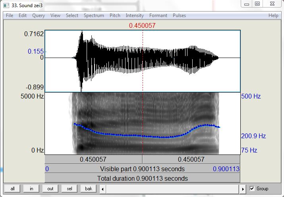The height and width of the screenshot is (197, 284).
Task: Click the 'bak' zoom button
Action: point(89,189)
